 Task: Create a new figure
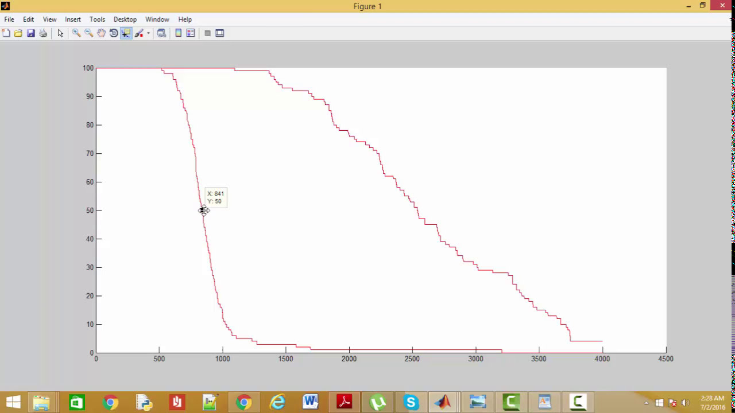[6, 33]
